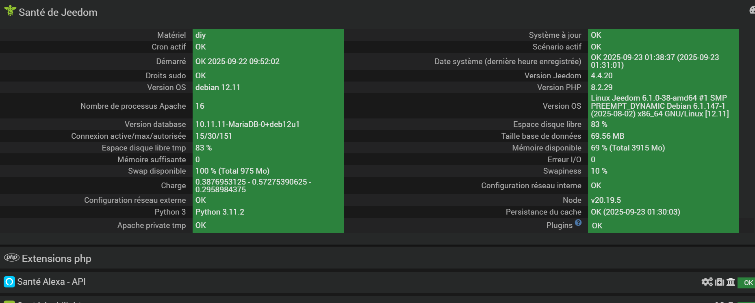Click the help icon next to Plugins
The image size is (755, 303).
click(x=578, y=223)
